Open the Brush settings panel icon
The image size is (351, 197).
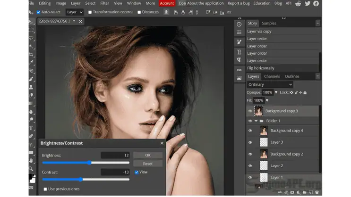pyautogui.click(x=239, y=42)
